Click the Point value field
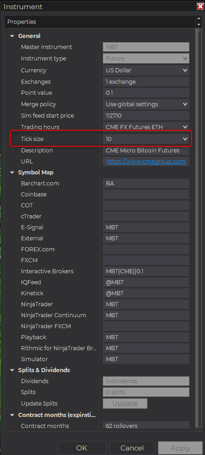The width and height of the screenshot is (205, 455). [146, 93]
